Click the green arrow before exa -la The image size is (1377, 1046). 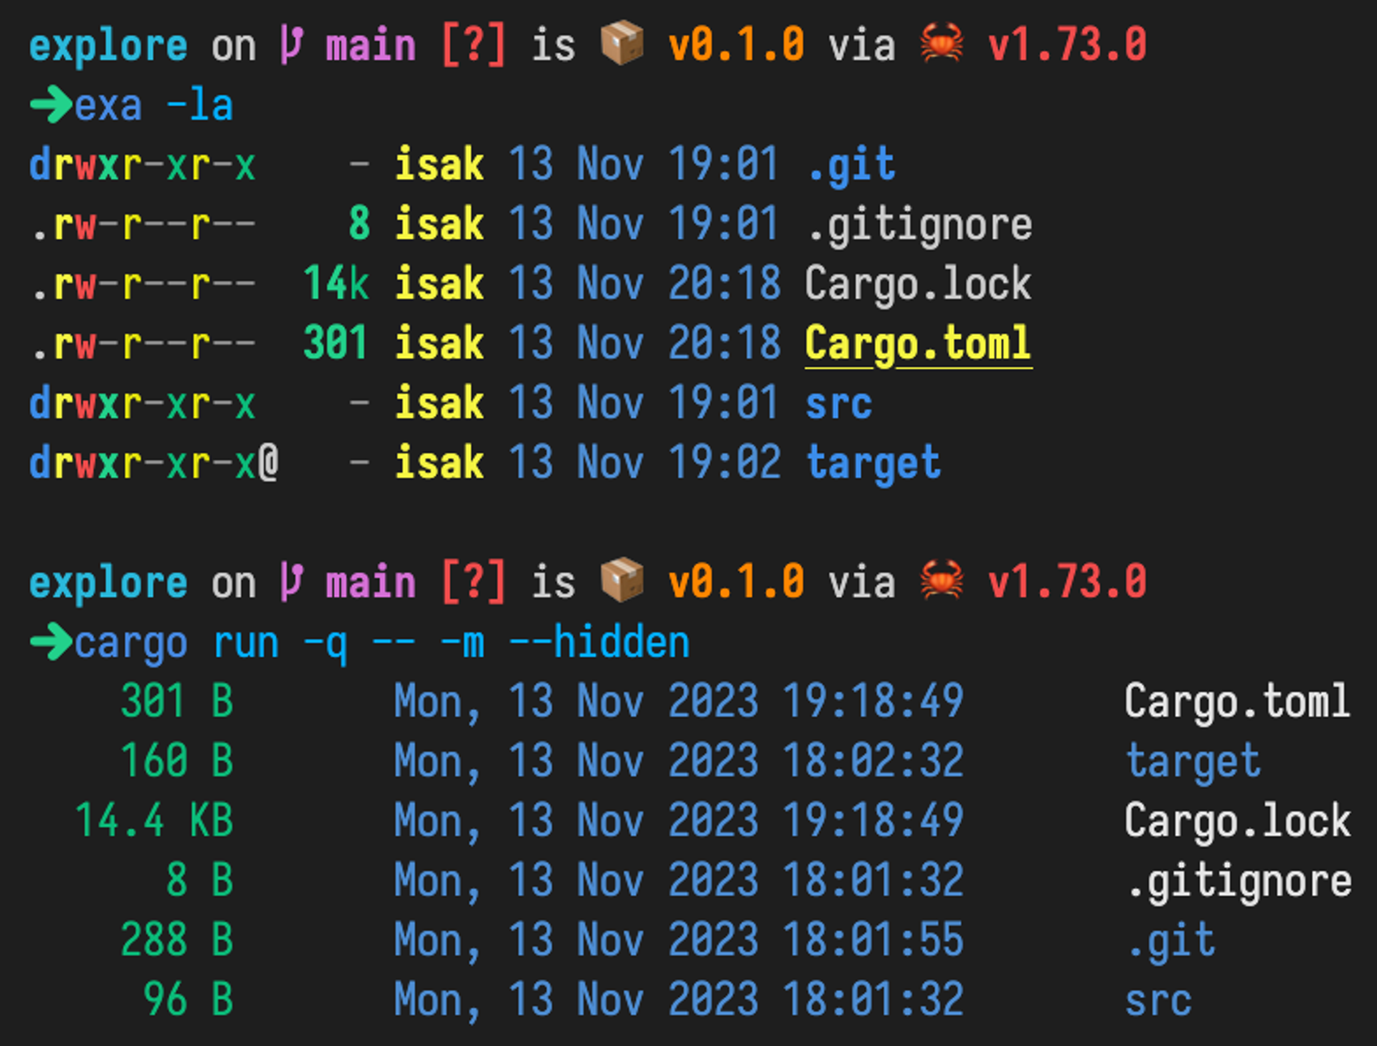click(51, 105)
